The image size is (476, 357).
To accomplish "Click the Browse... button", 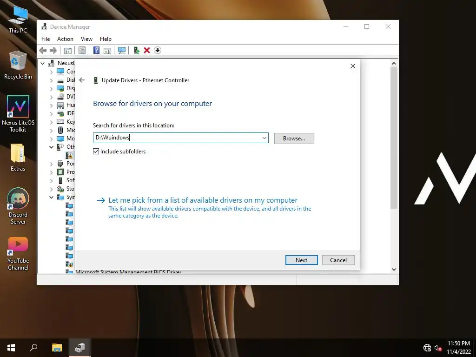I will coord(294,139).
